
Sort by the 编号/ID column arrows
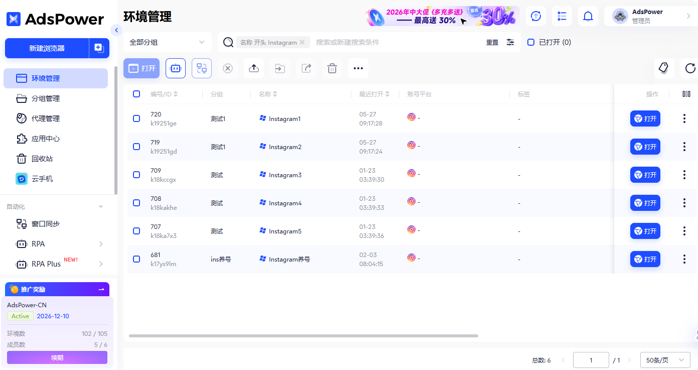click(x=176, y=94)
